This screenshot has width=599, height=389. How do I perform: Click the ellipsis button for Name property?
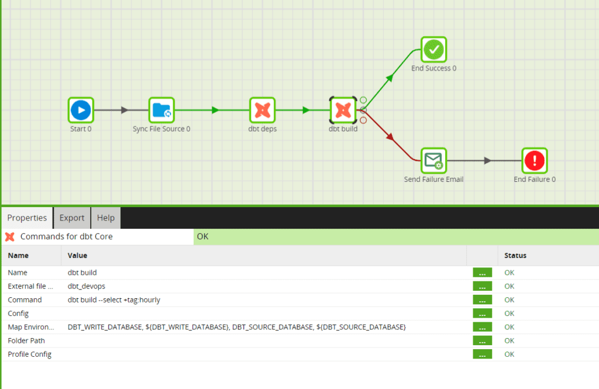[482, 273]
